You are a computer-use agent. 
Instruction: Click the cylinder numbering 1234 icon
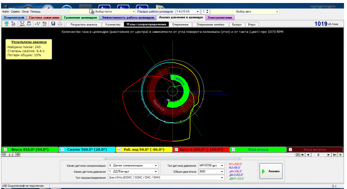(x=13, y=24)
